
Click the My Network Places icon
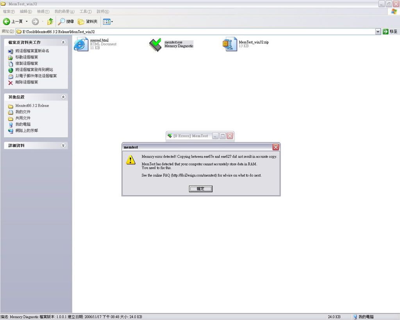tap(11, 131)
